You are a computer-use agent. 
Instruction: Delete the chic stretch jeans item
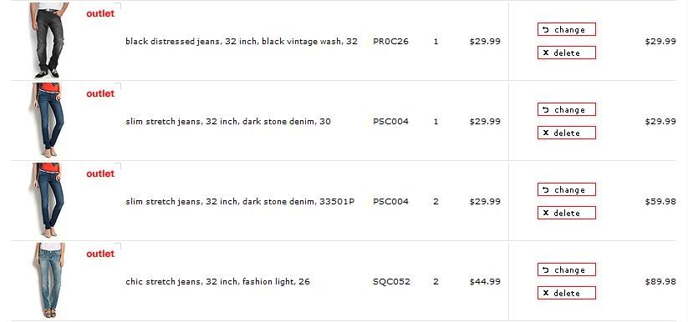click(x=567, y=293)
